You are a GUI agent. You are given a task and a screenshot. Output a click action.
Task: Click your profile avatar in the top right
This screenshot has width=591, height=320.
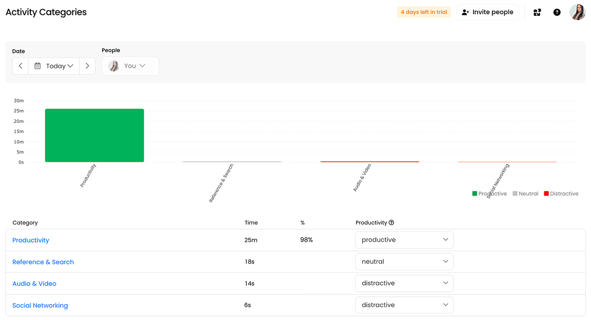click(x=578, y=12)
